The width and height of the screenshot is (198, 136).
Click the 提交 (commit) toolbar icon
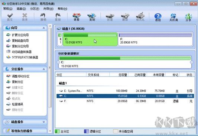(x=10, y=17)
